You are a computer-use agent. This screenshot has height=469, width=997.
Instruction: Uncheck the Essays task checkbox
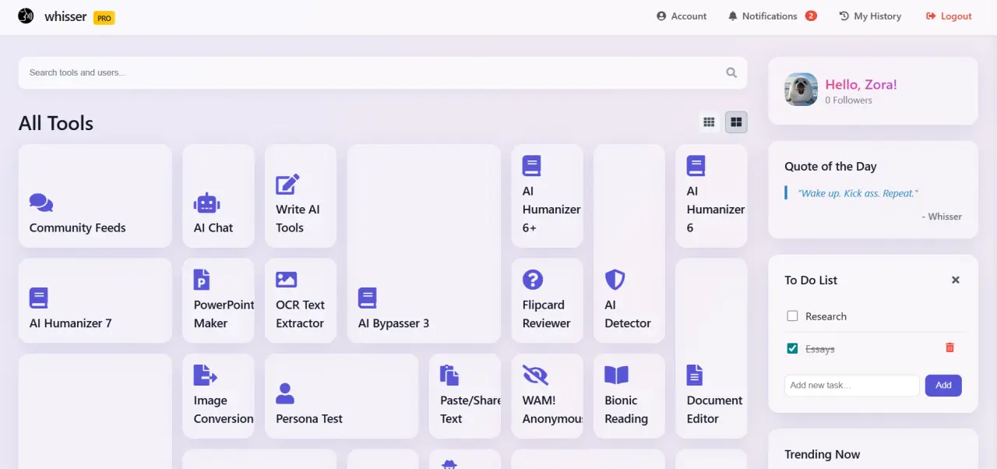(792, 348)
